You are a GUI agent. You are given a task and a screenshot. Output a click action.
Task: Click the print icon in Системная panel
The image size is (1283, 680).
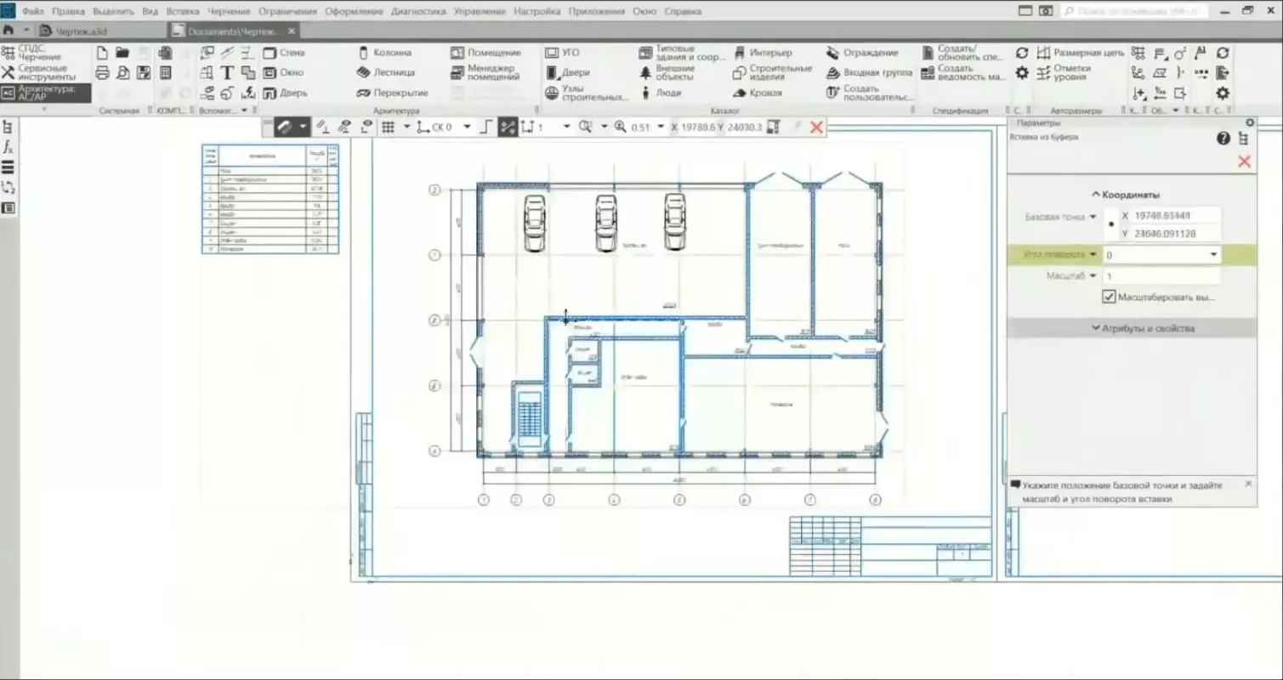click(102, 73)
